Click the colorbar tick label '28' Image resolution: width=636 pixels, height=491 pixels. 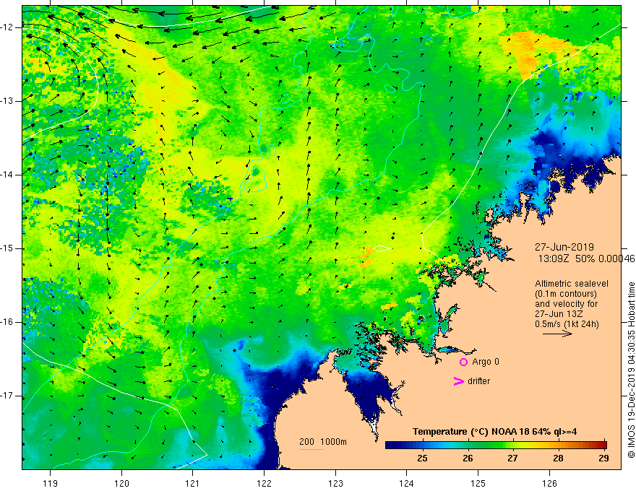pos(558,459)
